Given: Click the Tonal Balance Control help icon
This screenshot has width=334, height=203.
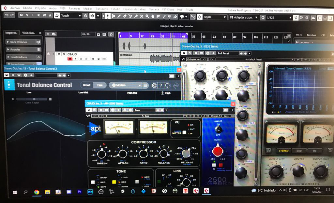Looking at the screenshot, I should 161,86.
